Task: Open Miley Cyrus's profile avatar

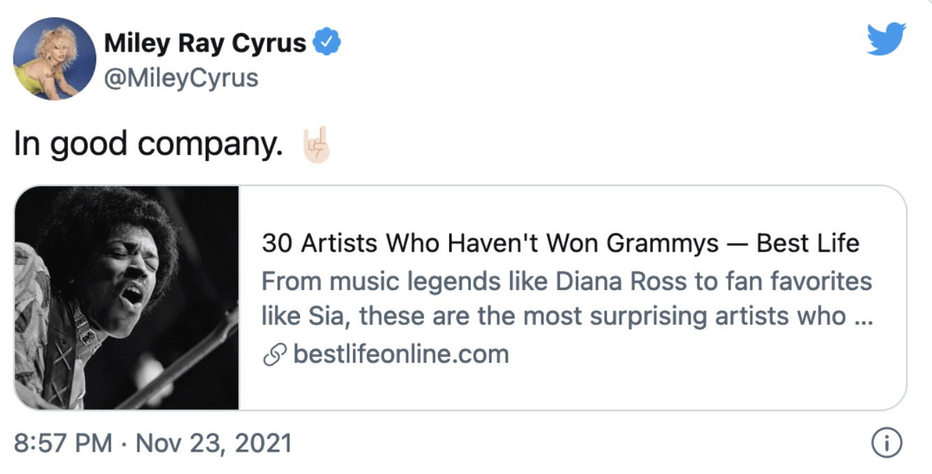Action: click(55, 59)
